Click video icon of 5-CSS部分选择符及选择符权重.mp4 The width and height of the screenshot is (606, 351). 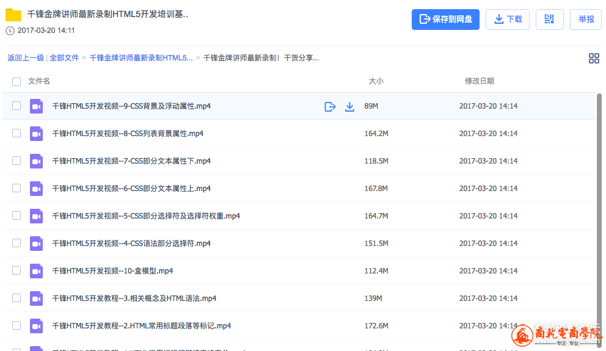coord(36,216)
